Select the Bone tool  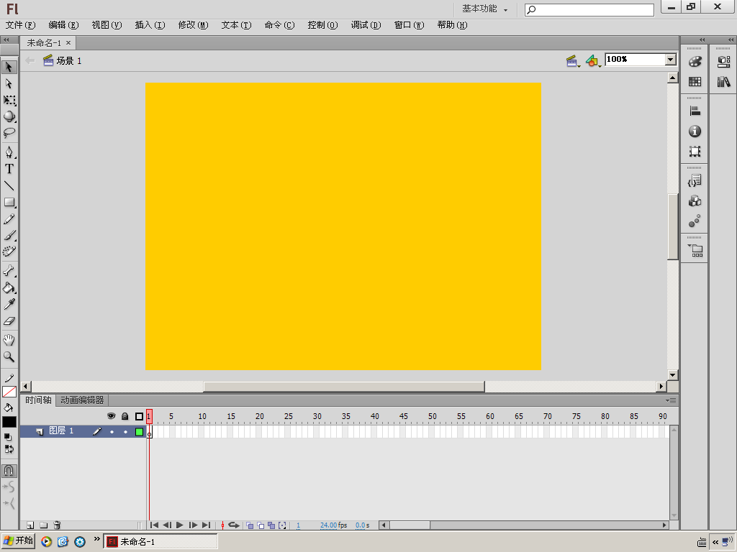pos(9,271)
